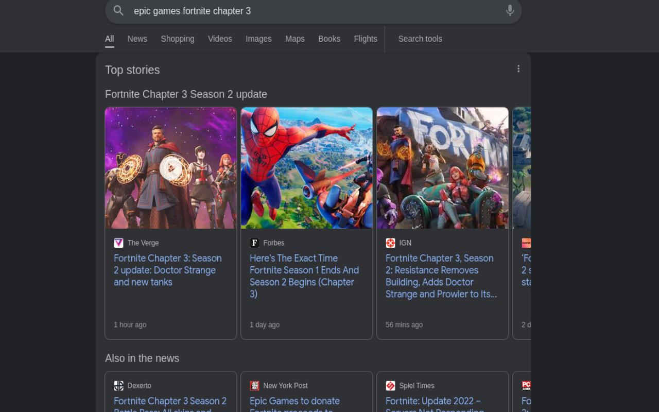Viewport: 659px width, 412px height.
Task: Click the IGN logo icon
Action: coord(390,243)
